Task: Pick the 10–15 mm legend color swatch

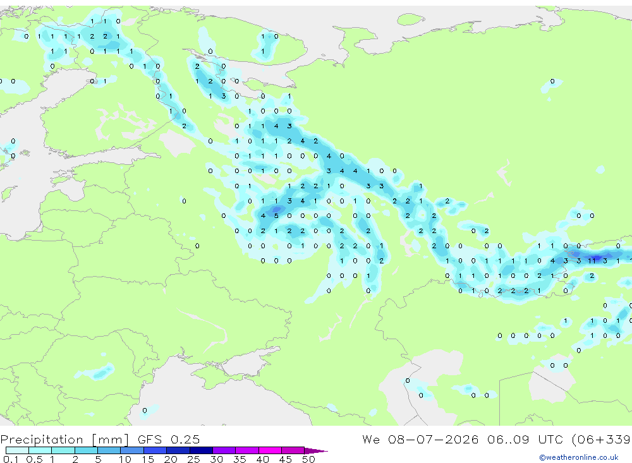Action: click(x=132, y=450)
